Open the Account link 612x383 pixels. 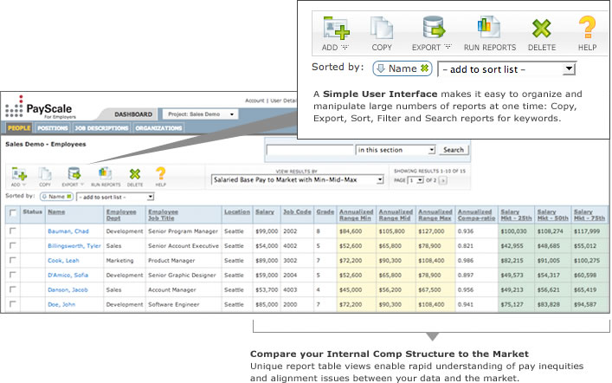coord(254,101)
